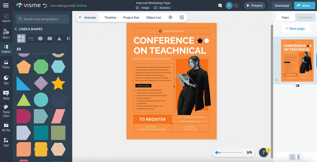Switch to the Comments tab
Screen dimensions: 317x162
click(x=305, y=17)
